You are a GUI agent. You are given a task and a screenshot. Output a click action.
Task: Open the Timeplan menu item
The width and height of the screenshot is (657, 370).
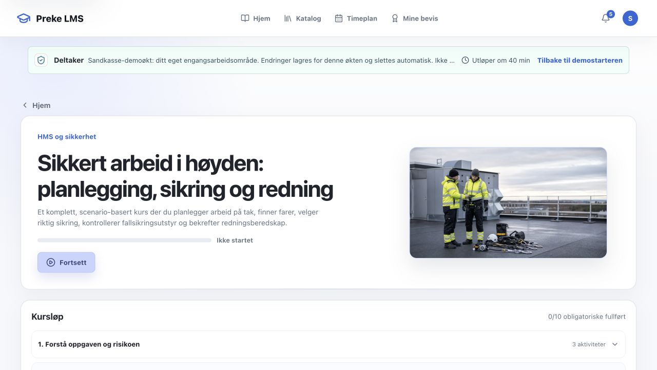click(x=356, y=18)
